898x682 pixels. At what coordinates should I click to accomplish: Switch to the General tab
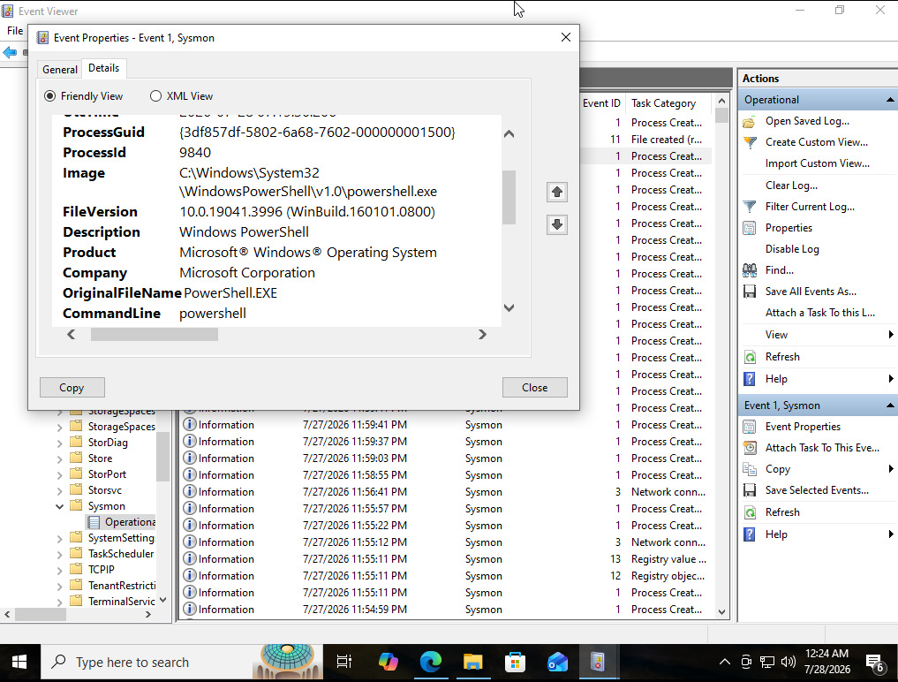[59, 69]
